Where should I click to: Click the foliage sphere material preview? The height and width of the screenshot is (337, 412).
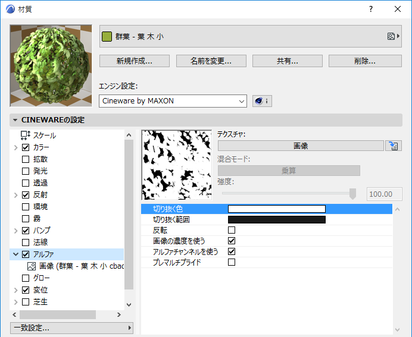point(51,65)
